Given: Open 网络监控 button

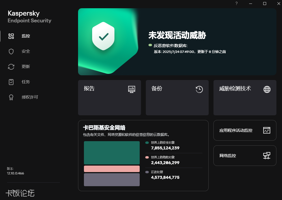Looking at the screenshot, I should pos(245,156).
